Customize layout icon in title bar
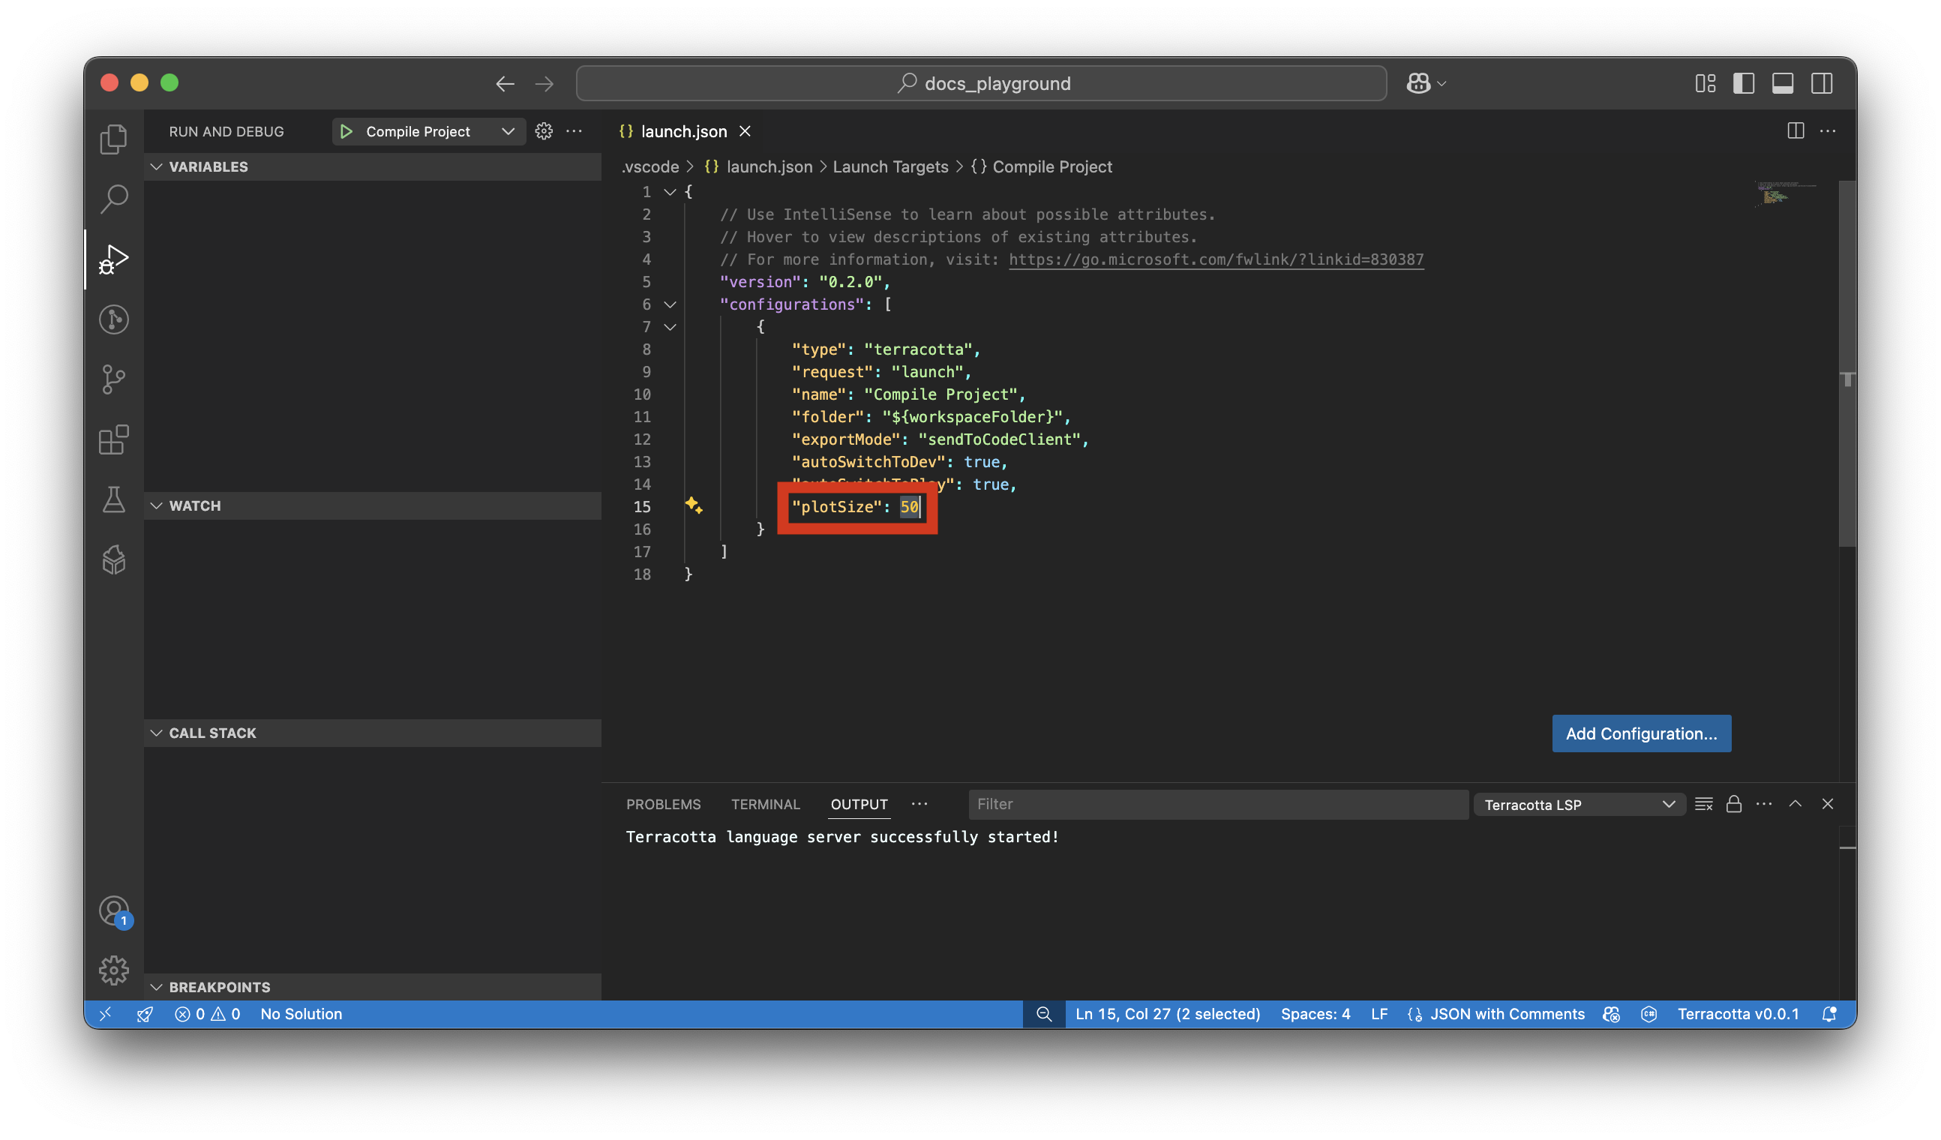 click(1705, 83)
